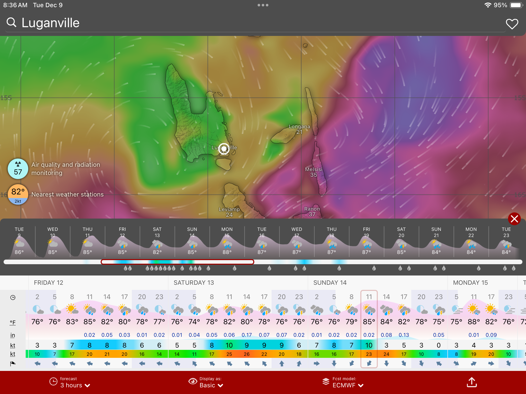Select TUE 23 in the daily strip
Image resolution: width=526 pixels, height=394 pixels.
click(x=506, y=241)
